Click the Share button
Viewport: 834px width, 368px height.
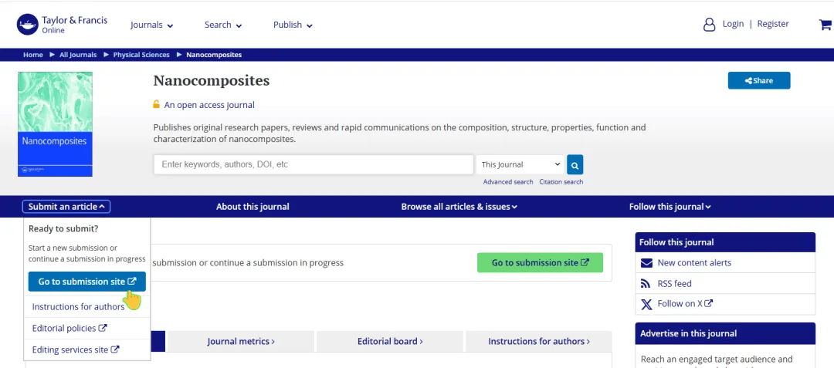click(x=759, y=81)
